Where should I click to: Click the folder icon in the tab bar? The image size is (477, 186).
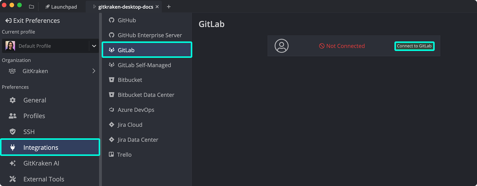point(31,7)
